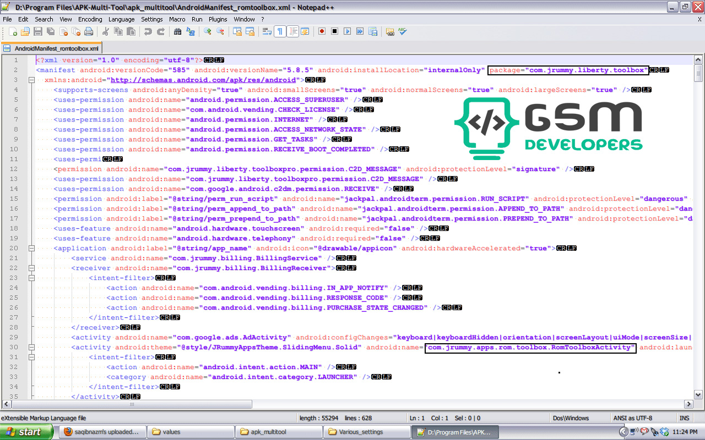Viewport: 705px width, 440px height.
Task: Open Find with the binoculars icon
Action: click(178, 32)
